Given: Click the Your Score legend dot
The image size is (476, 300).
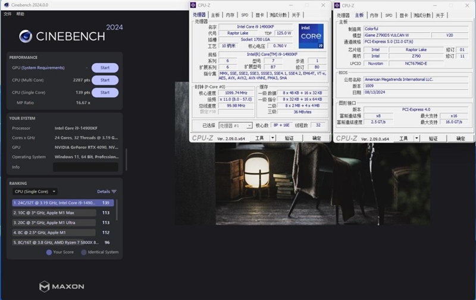Looking at the screenshot, I should coord(49,252).
